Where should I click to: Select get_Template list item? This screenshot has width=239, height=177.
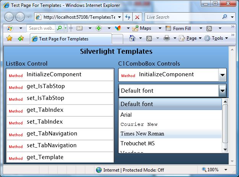(x=60, y=157)
